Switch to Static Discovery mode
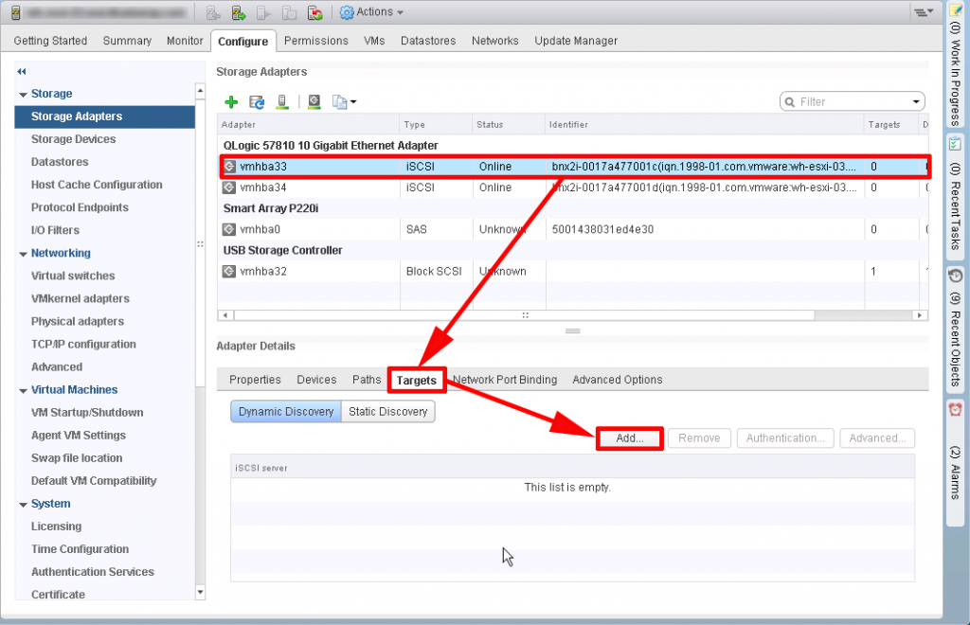This screenshot has width=970, height=625. tap(387, 411)
